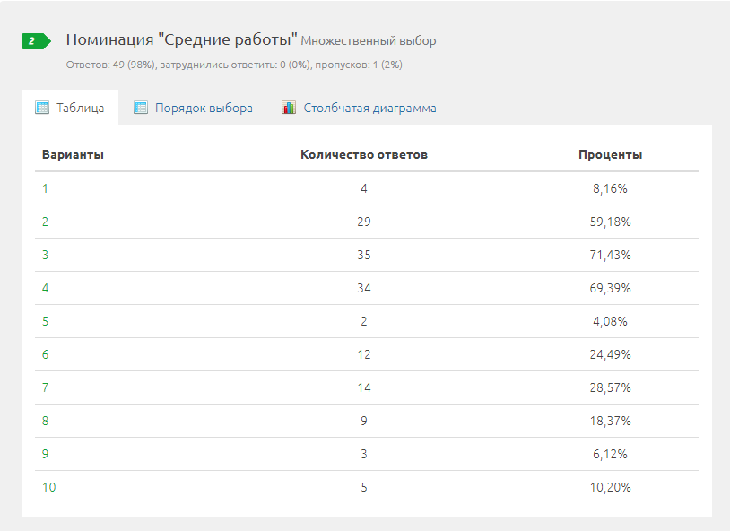Click the Варианты column header

(x=73, y=154)
